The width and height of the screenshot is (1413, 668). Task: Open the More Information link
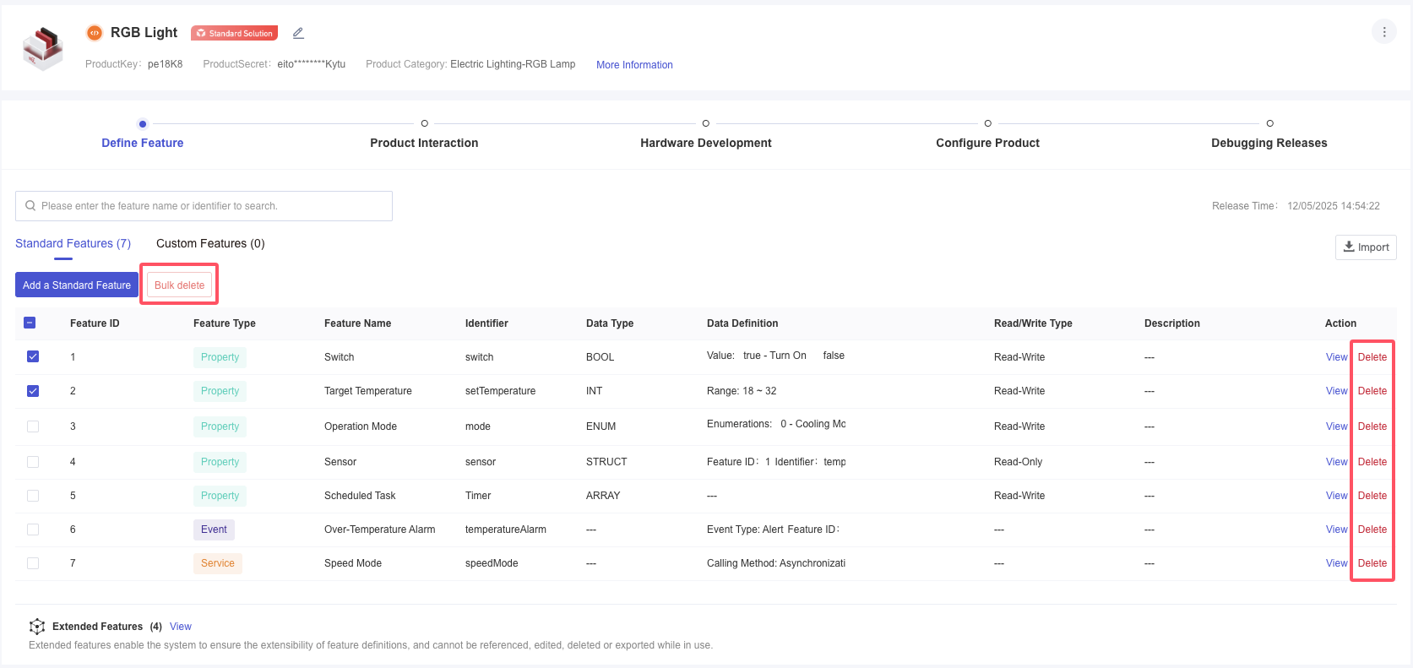tap(634, 65)
